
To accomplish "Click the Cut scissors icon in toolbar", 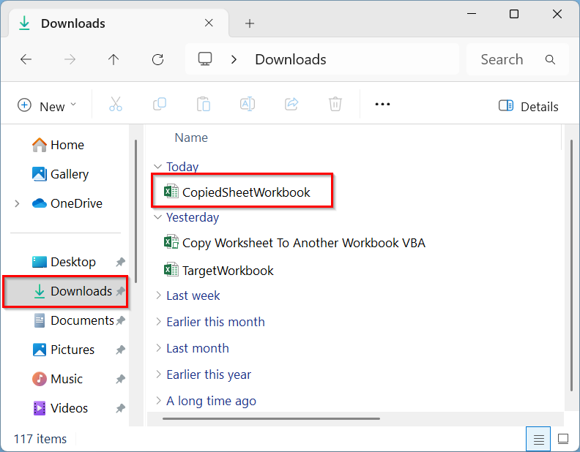I will [x=115, y=105].
